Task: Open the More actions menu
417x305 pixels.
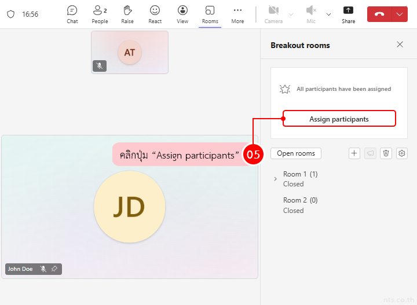Action: (237, 14)
